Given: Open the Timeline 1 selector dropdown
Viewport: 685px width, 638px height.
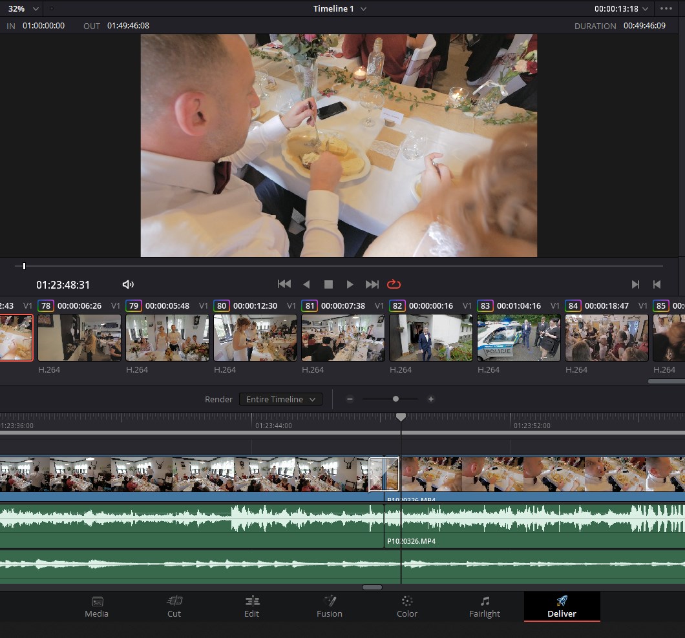Looking at the screenshot, I should pos(339,9).
